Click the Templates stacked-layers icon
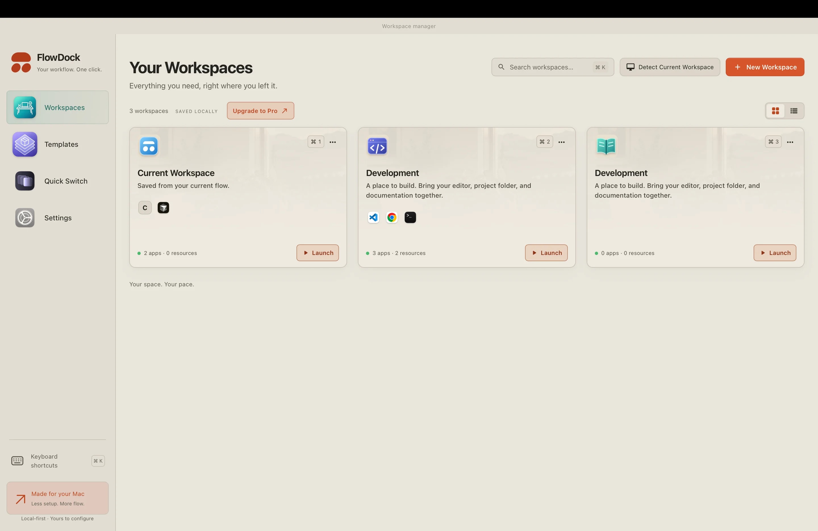Viewport: 818px width, 531px height. 25,144
